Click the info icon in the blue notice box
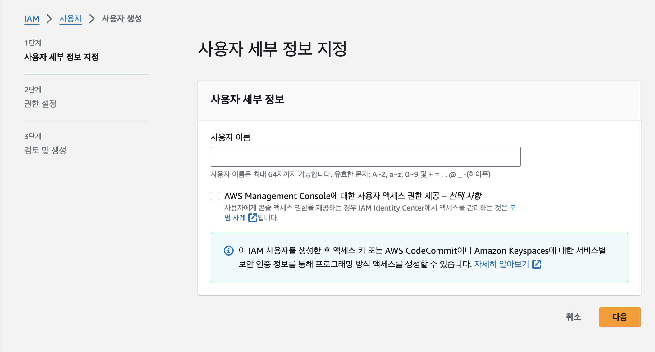 click(x=229, y=251)
